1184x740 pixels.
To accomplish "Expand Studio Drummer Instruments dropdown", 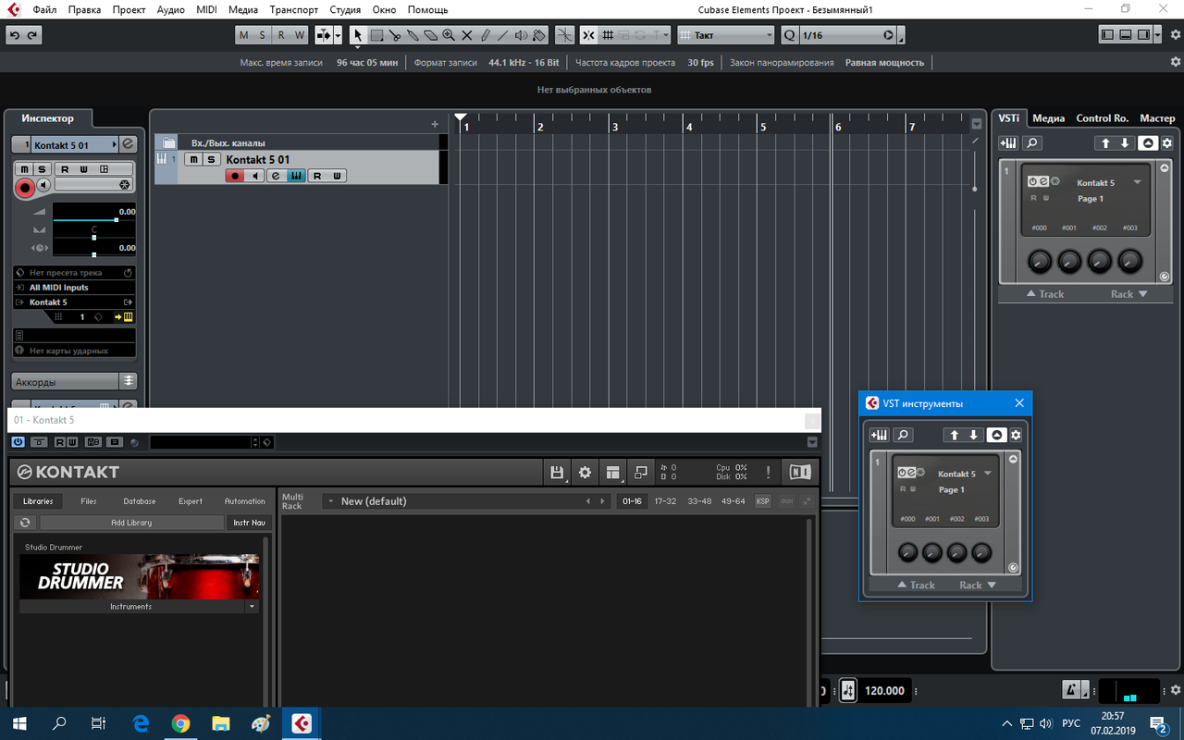I will (252, 607).
